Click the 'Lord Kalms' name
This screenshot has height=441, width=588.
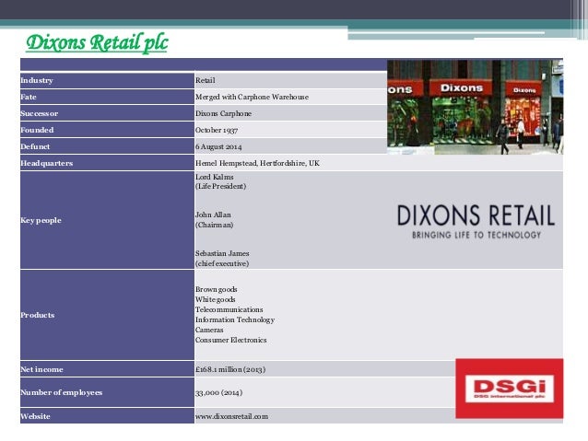point(214,177)
